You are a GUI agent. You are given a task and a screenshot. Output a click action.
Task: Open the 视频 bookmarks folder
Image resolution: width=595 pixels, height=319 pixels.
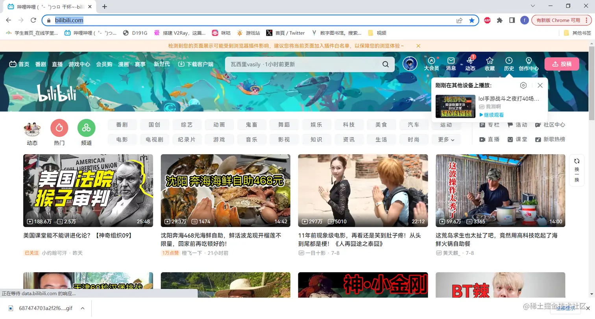point(377,33)
